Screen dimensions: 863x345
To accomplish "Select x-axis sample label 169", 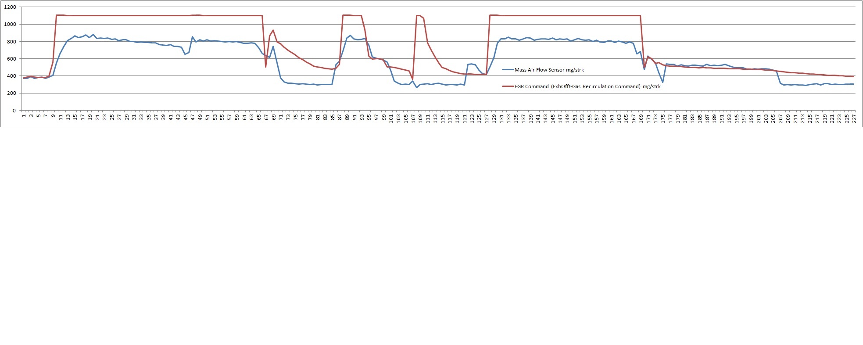I will 641,119.
